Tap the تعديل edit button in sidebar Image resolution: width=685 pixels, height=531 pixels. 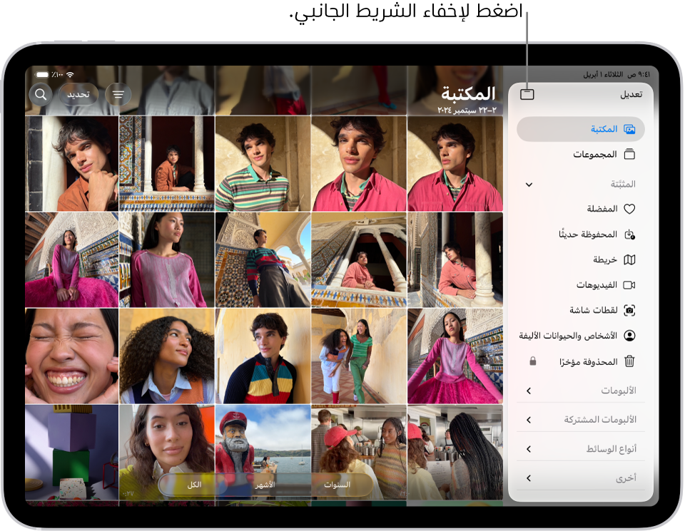(x=631, y=94)
